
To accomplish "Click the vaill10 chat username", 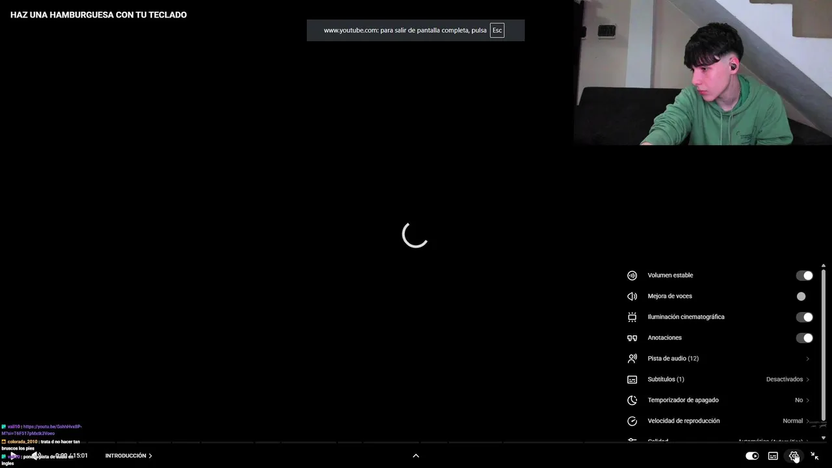I will (x=14, y=426).
